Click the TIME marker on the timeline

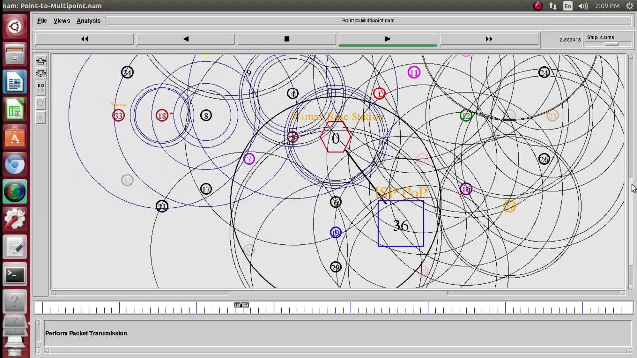241,305
